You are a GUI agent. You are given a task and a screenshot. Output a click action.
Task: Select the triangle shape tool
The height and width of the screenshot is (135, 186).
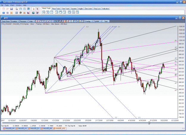pyautogui.click(x=73, y=12)
